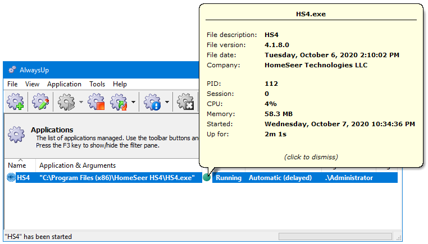The height and width of the screenshot is (244, 428).
Task: Click the File date value in tooltip
Action: pos(332,55)
